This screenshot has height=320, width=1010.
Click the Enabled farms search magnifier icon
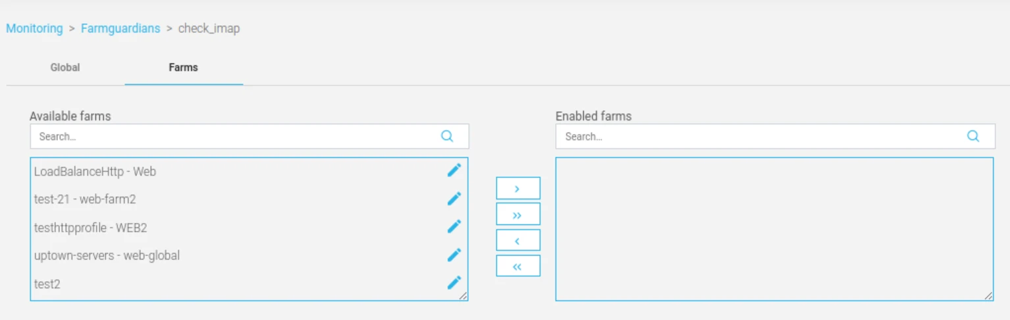point(973,136)
